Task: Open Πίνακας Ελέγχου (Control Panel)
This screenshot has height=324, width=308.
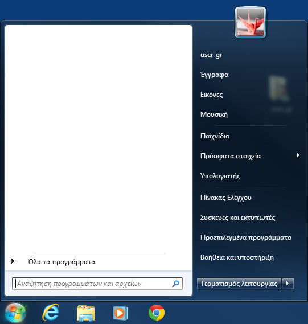Action: point(226,198)
